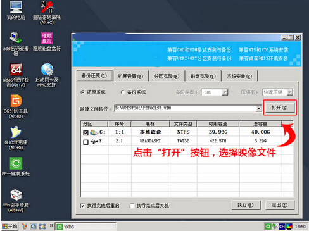Viewport: 309px width, 231px height.
Task: Select the 还原系统 radio button
Action: 83,92
